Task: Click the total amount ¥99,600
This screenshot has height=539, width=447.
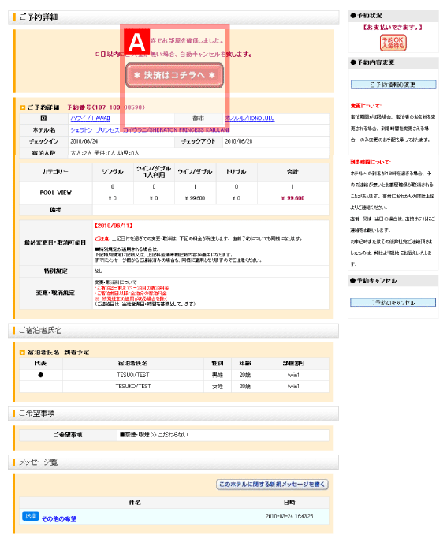Action: click(x=292, y=198)
